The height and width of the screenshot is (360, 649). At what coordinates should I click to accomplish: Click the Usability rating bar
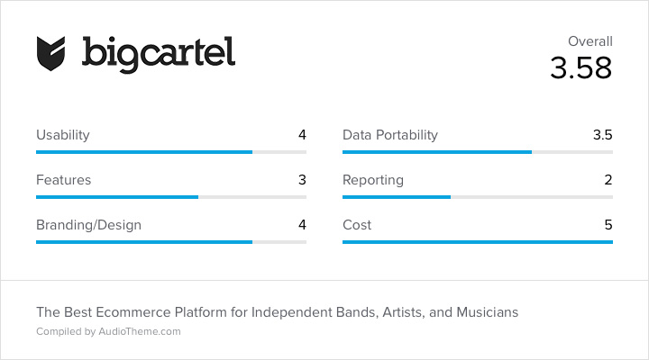[171, 152]
